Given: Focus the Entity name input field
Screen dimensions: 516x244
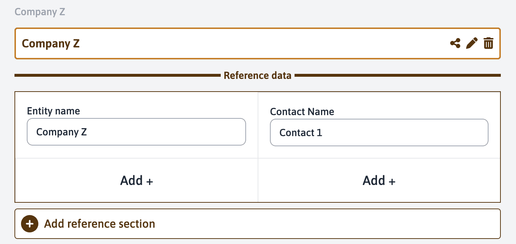Looking at the screenshot, I should (136, 132).
